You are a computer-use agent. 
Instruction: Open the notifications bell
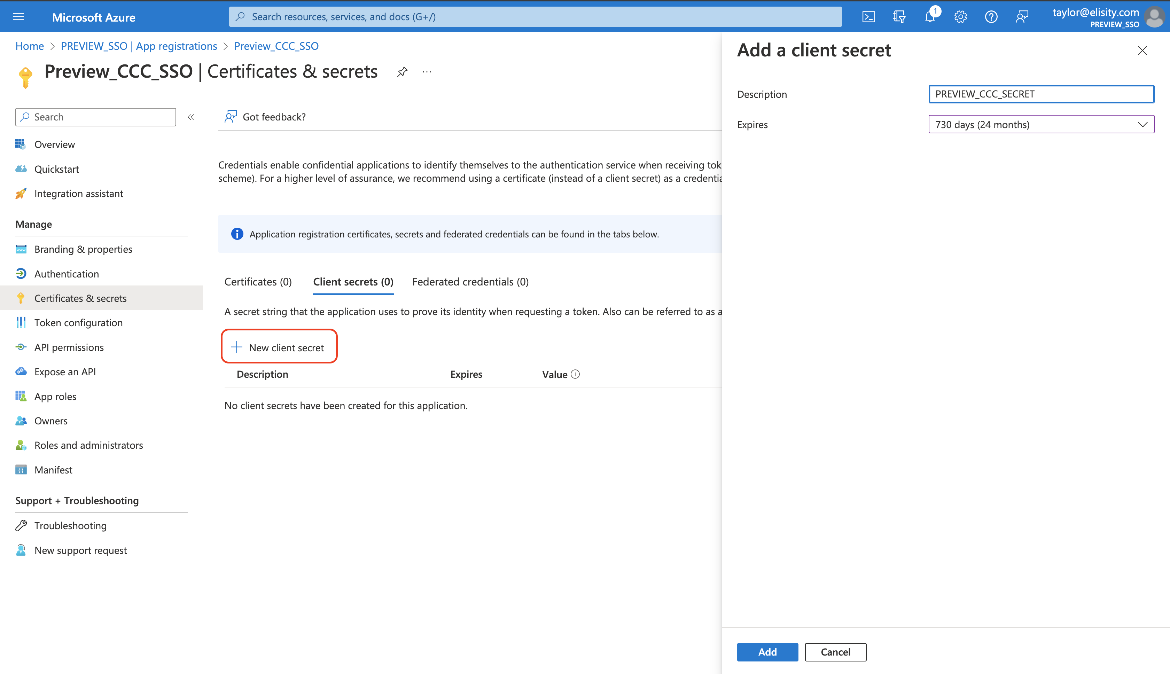click(x=930, y=17)
